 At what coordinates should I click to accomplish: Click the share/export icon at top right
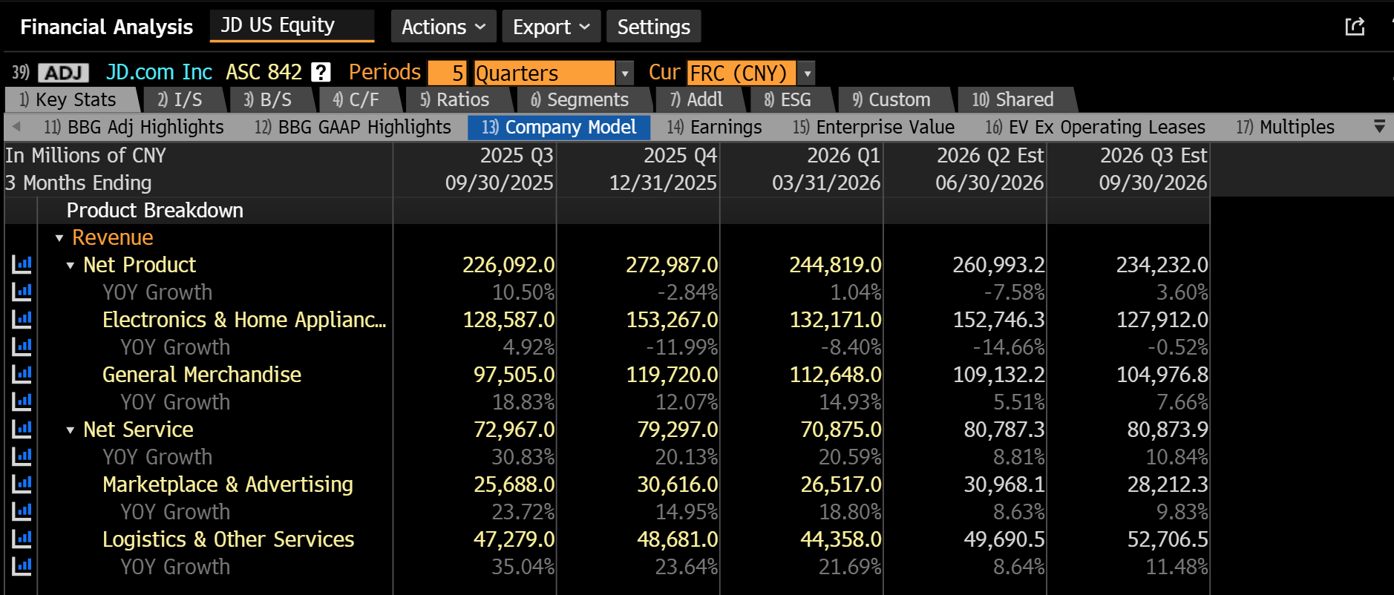point(1355,27)
